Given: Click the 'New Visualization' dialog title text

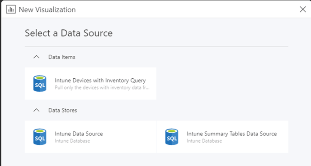Looking at the screenshot, I should click(47, 9).
